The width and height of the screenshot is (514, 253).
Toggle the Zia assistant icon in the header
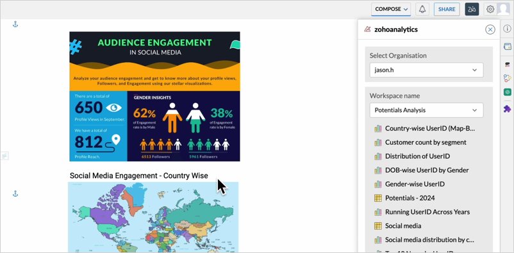pyautogui.click(x=472, y=9)
